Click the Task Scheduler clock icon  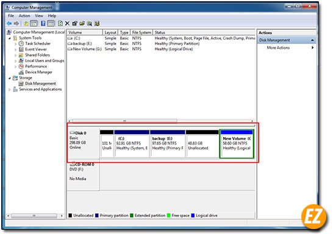tap(21, 44)
